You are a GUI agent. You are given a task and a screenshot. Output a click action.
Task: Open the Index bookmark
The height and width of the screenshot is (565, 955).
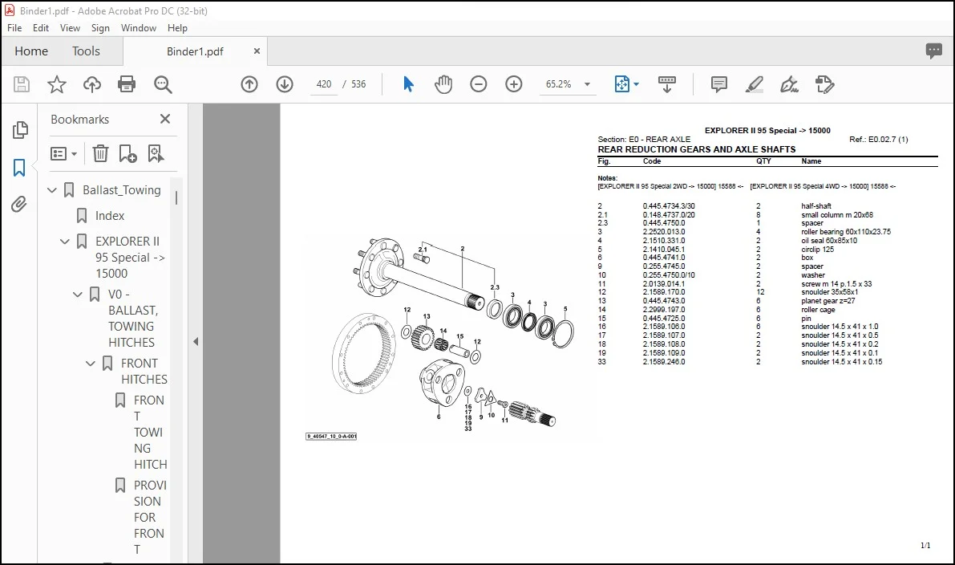coord(110,216)
